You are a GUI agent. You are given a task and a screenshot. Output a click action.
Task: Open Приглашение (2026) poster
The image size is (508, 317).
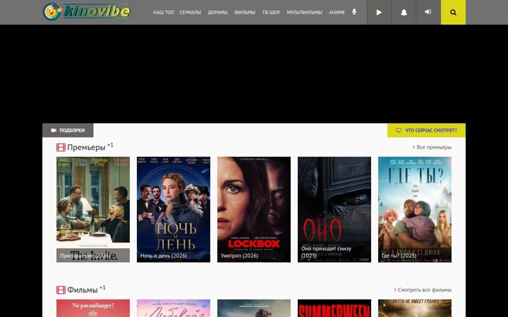tap(93, 210)
